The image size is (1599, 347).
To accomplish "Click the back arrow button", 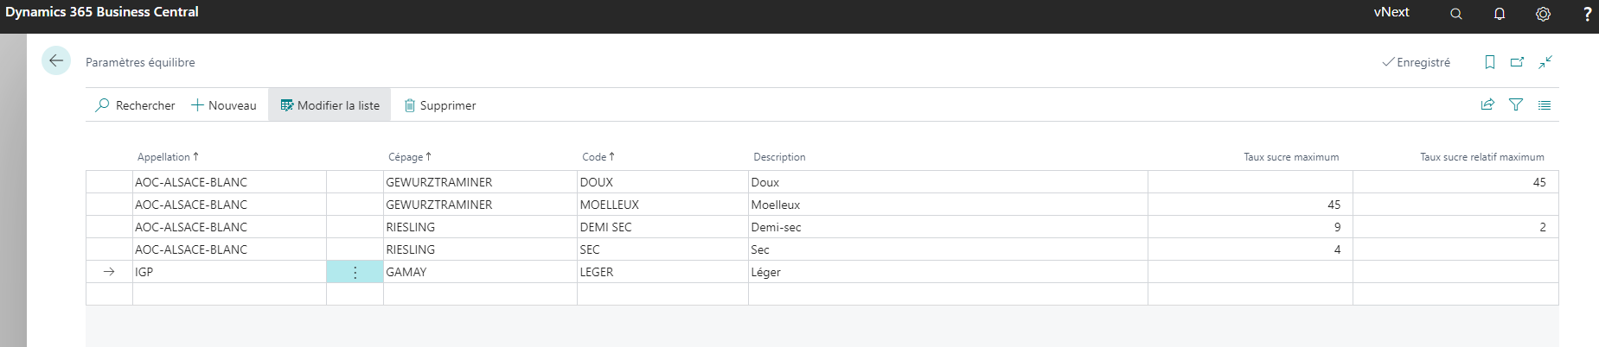I will pyautogui.click(x=56, y=60).
